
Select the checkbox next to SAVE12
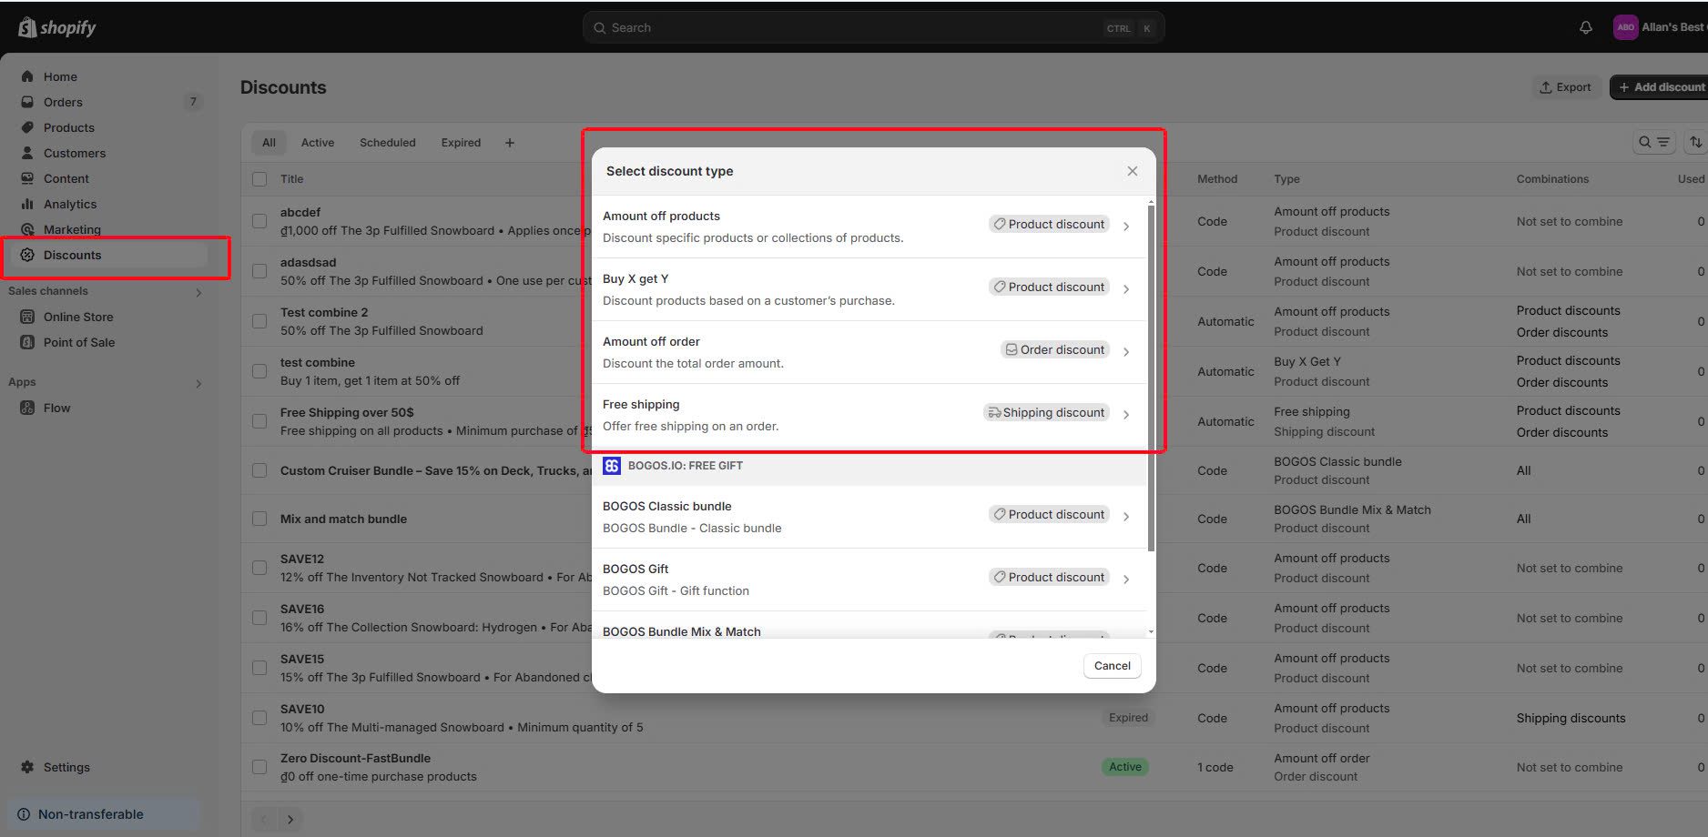point(259,567)
